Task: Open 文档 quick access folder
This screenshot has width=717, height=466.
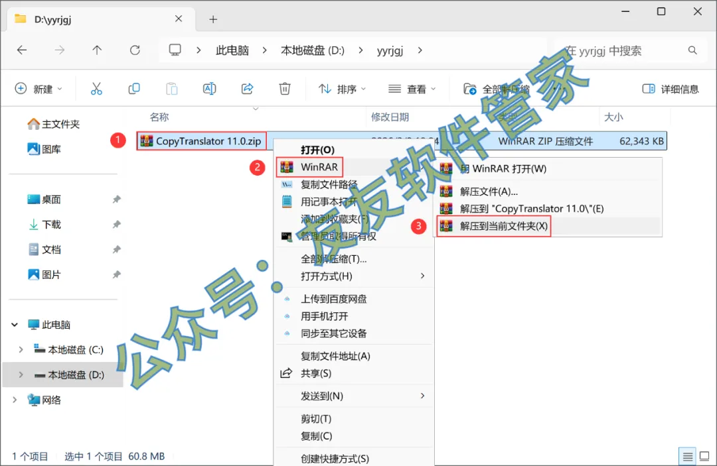Action: 44,250
